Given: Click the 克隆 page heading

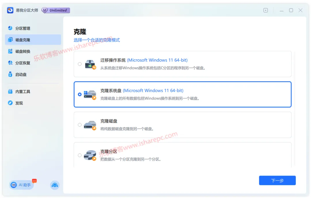Looking at the screenshot, I should tap(80, 32).
